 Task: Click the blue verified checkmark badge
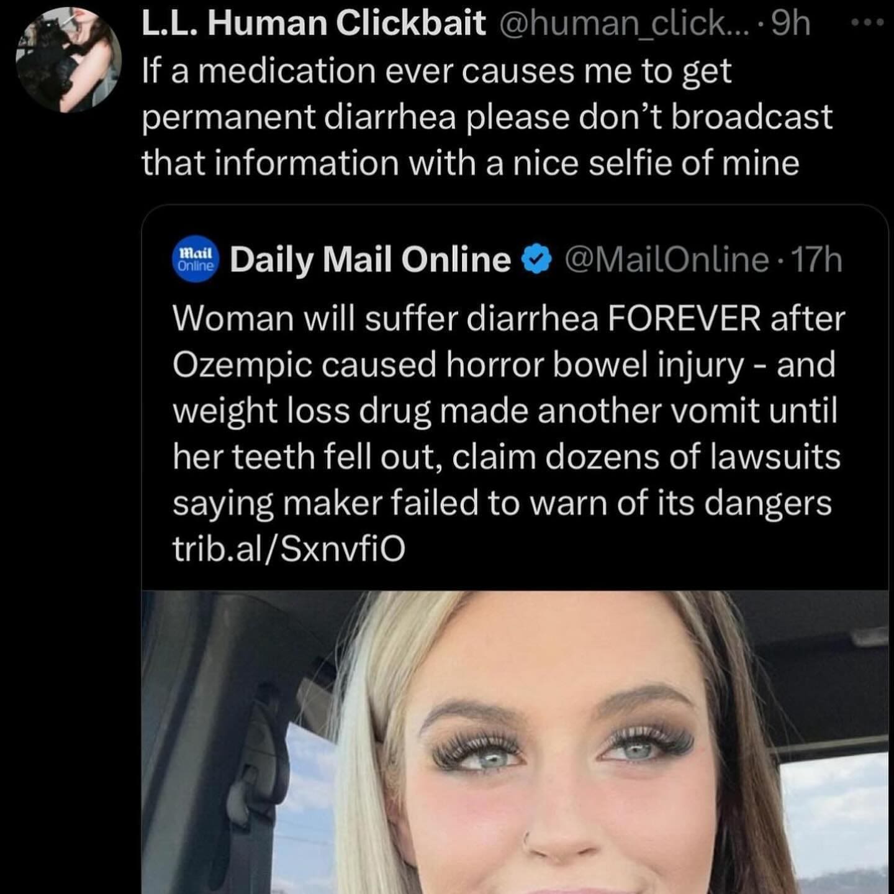(538, 260)
